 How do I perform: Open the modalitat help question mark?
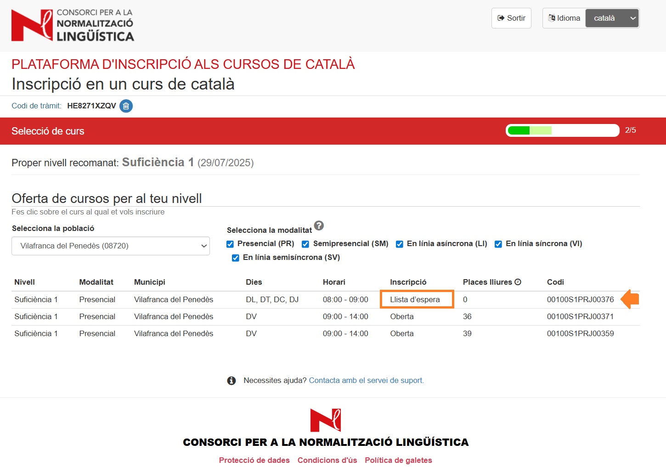click(319, 225)
